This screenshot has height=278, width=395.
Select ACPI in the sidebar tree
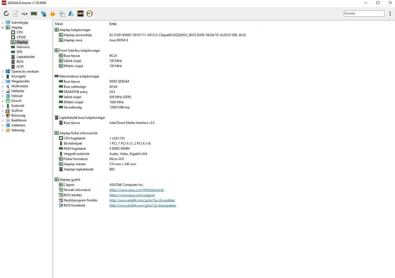pos(20,67)
